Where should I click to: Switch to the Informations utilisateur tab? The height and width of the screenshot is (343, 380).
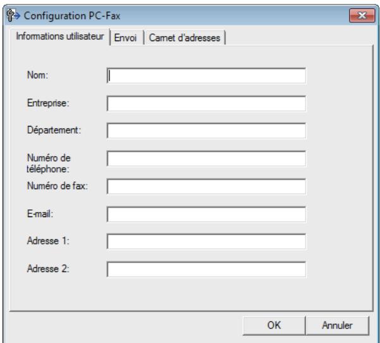coord(60,37)
